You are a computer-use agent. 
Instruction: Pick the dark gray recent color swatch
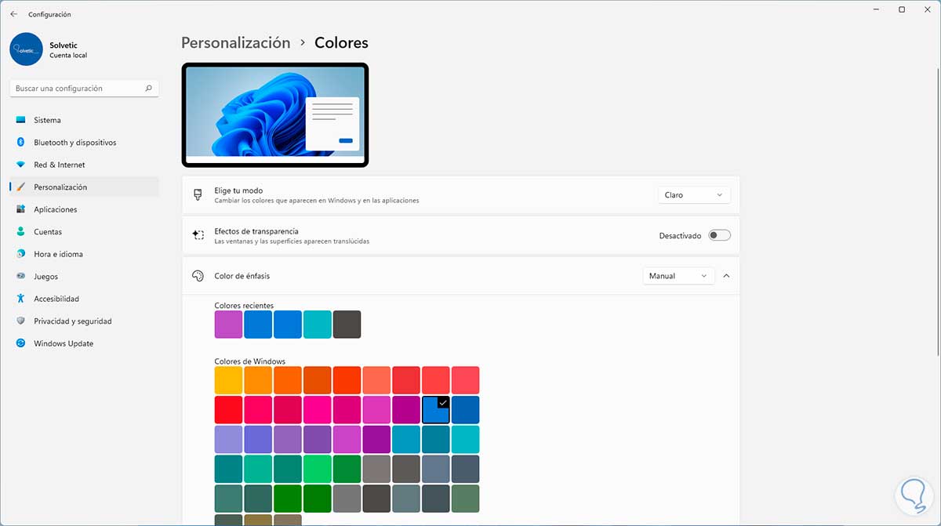click(x=347, y=325)
